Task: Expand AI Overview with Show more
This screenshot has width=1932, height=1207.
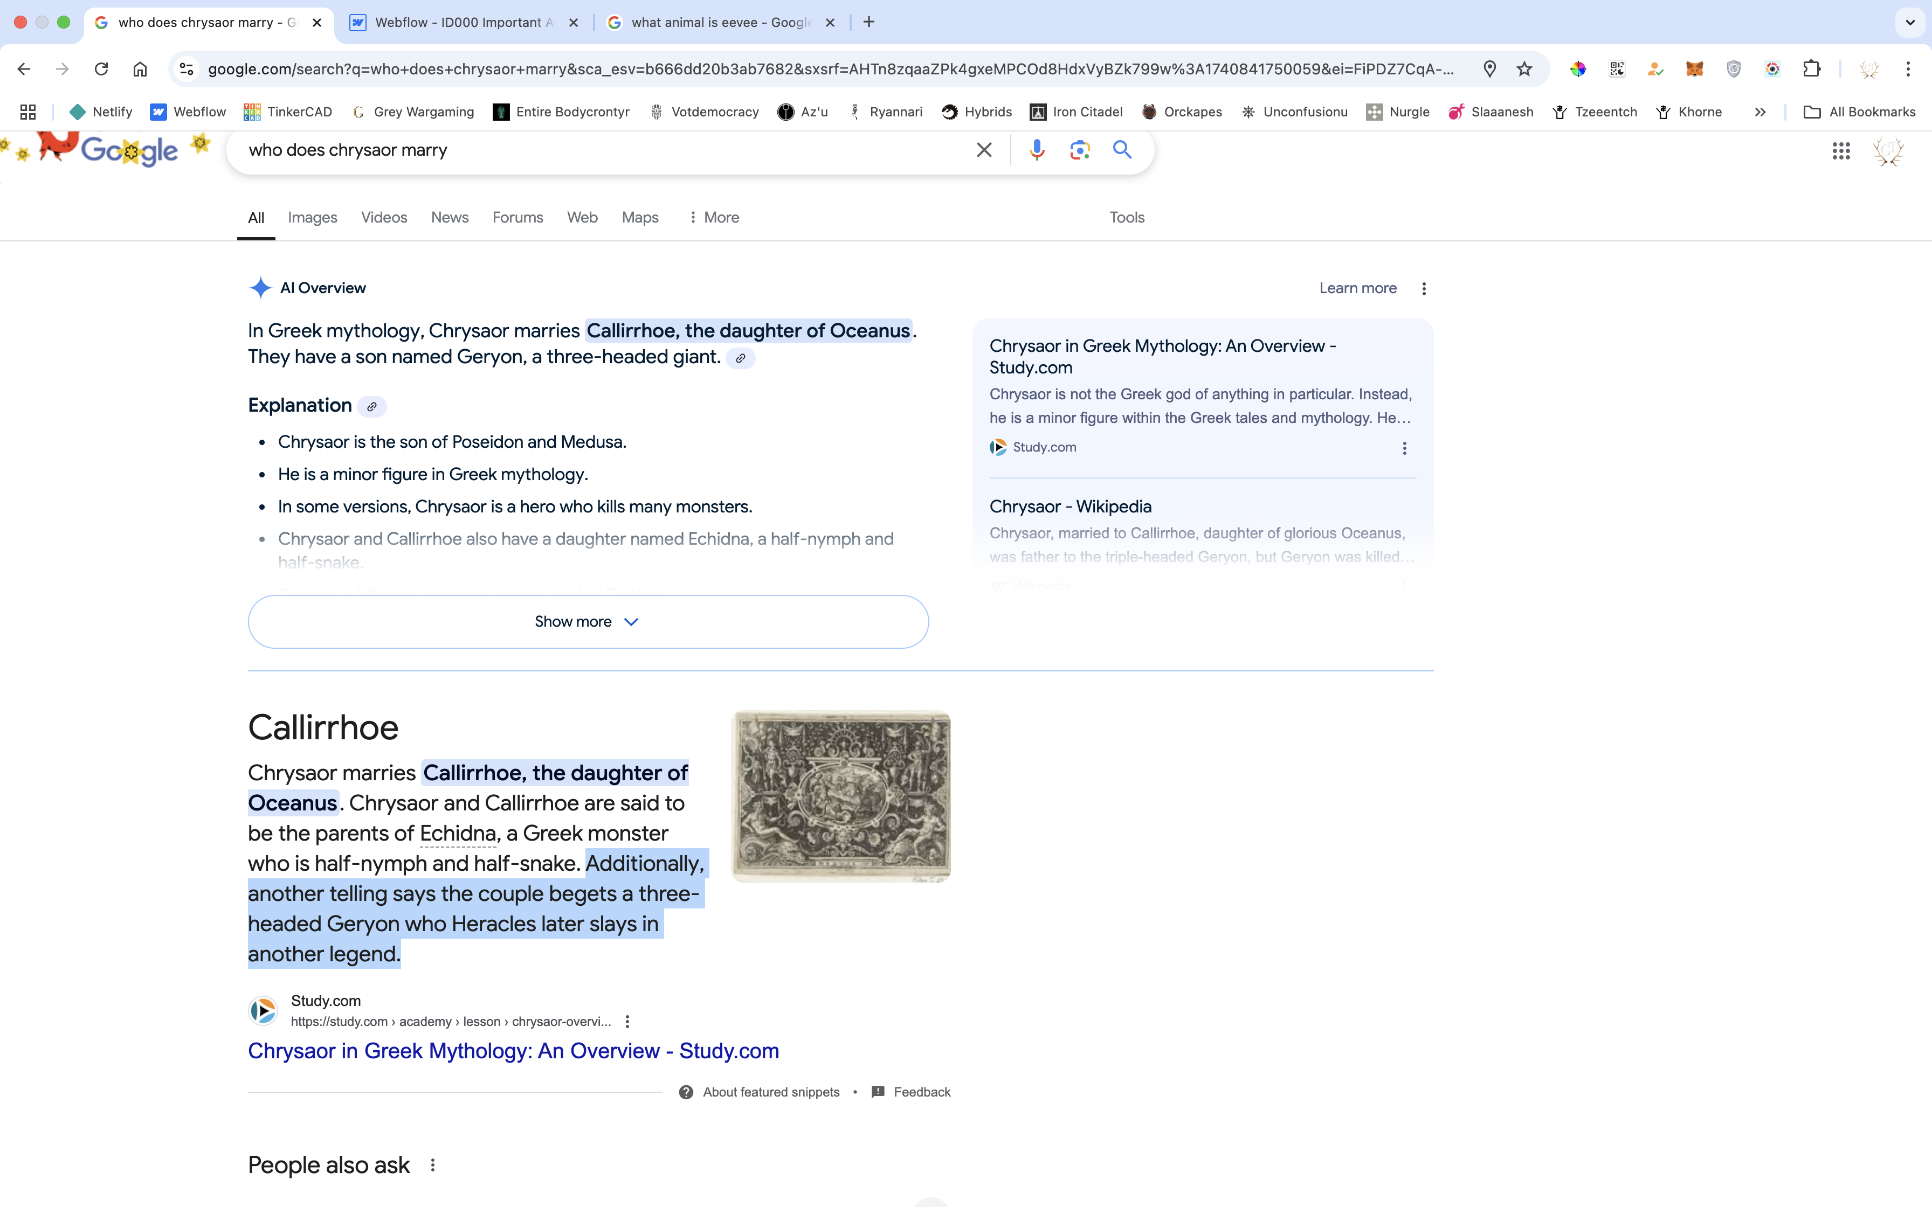Action: (588, 621)
